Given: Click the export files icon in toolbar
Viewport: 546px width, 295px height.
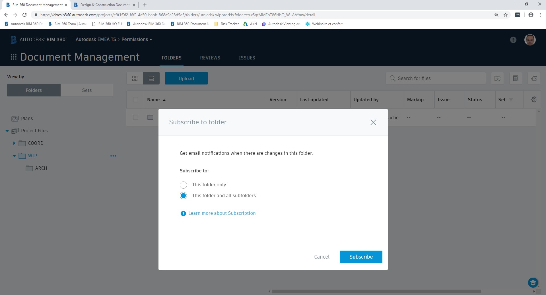Looking at the screenshot, I should tap(534, 78).
